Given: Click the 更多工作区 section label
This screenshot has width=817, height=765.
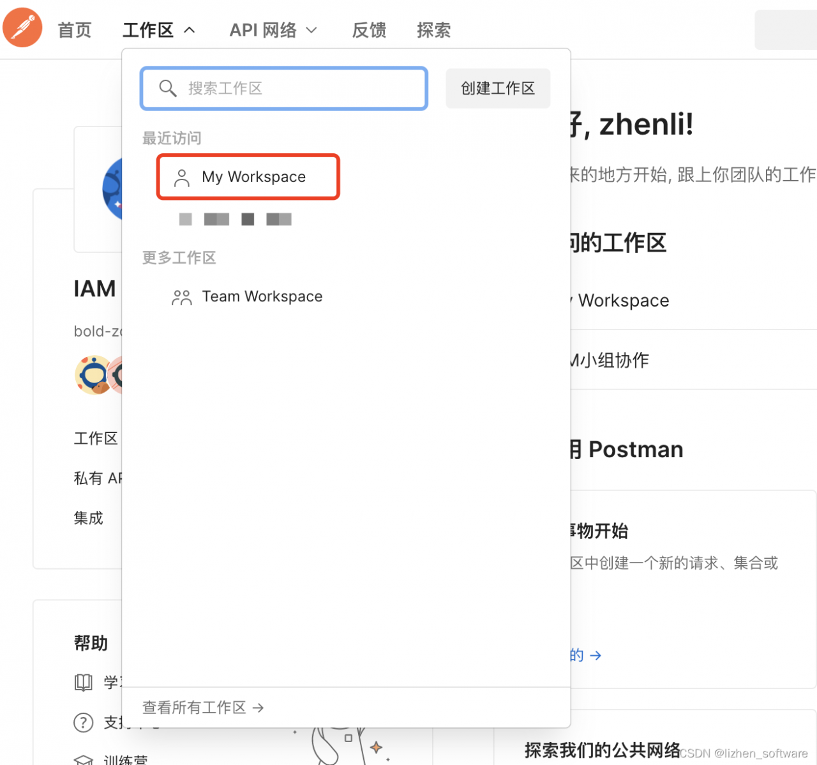Looking at the screenshot, I should coord(179,257).
